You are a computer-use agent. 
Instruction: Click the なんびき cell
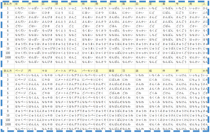[x=48, y=62]
